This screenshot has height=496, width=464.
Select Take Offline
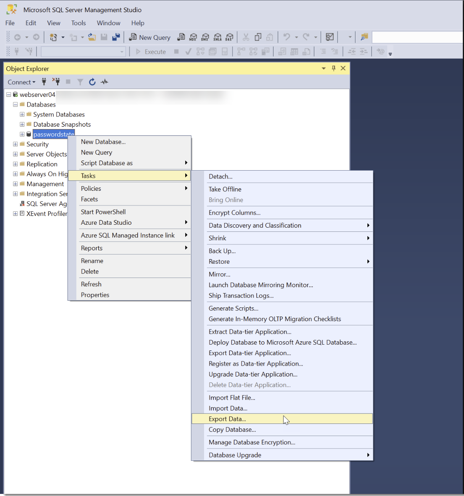point(282,189)
